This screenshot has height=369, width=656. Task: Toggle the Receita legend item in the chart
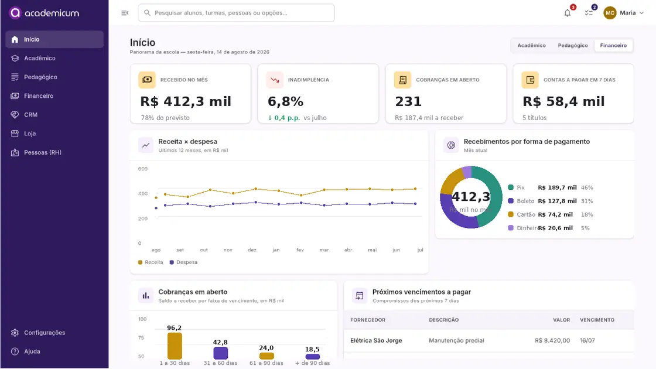tap(151, 262)
